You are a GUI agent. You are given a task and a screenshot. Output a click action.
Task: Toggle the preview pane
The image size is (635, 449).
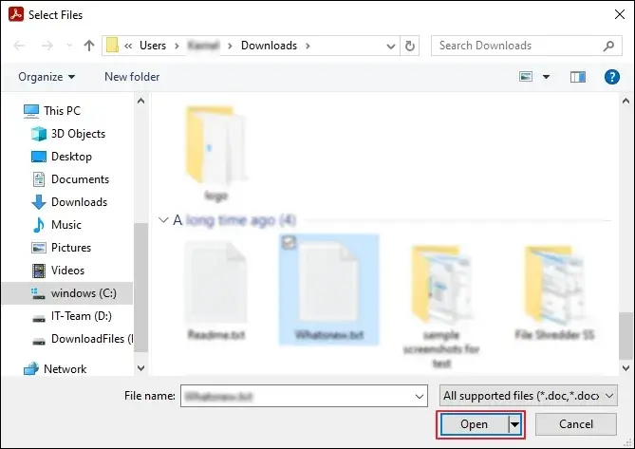pos(578,77)
